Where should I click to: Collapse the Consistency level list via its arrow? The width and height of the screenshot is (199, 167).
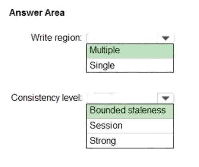tap(165, 98)
